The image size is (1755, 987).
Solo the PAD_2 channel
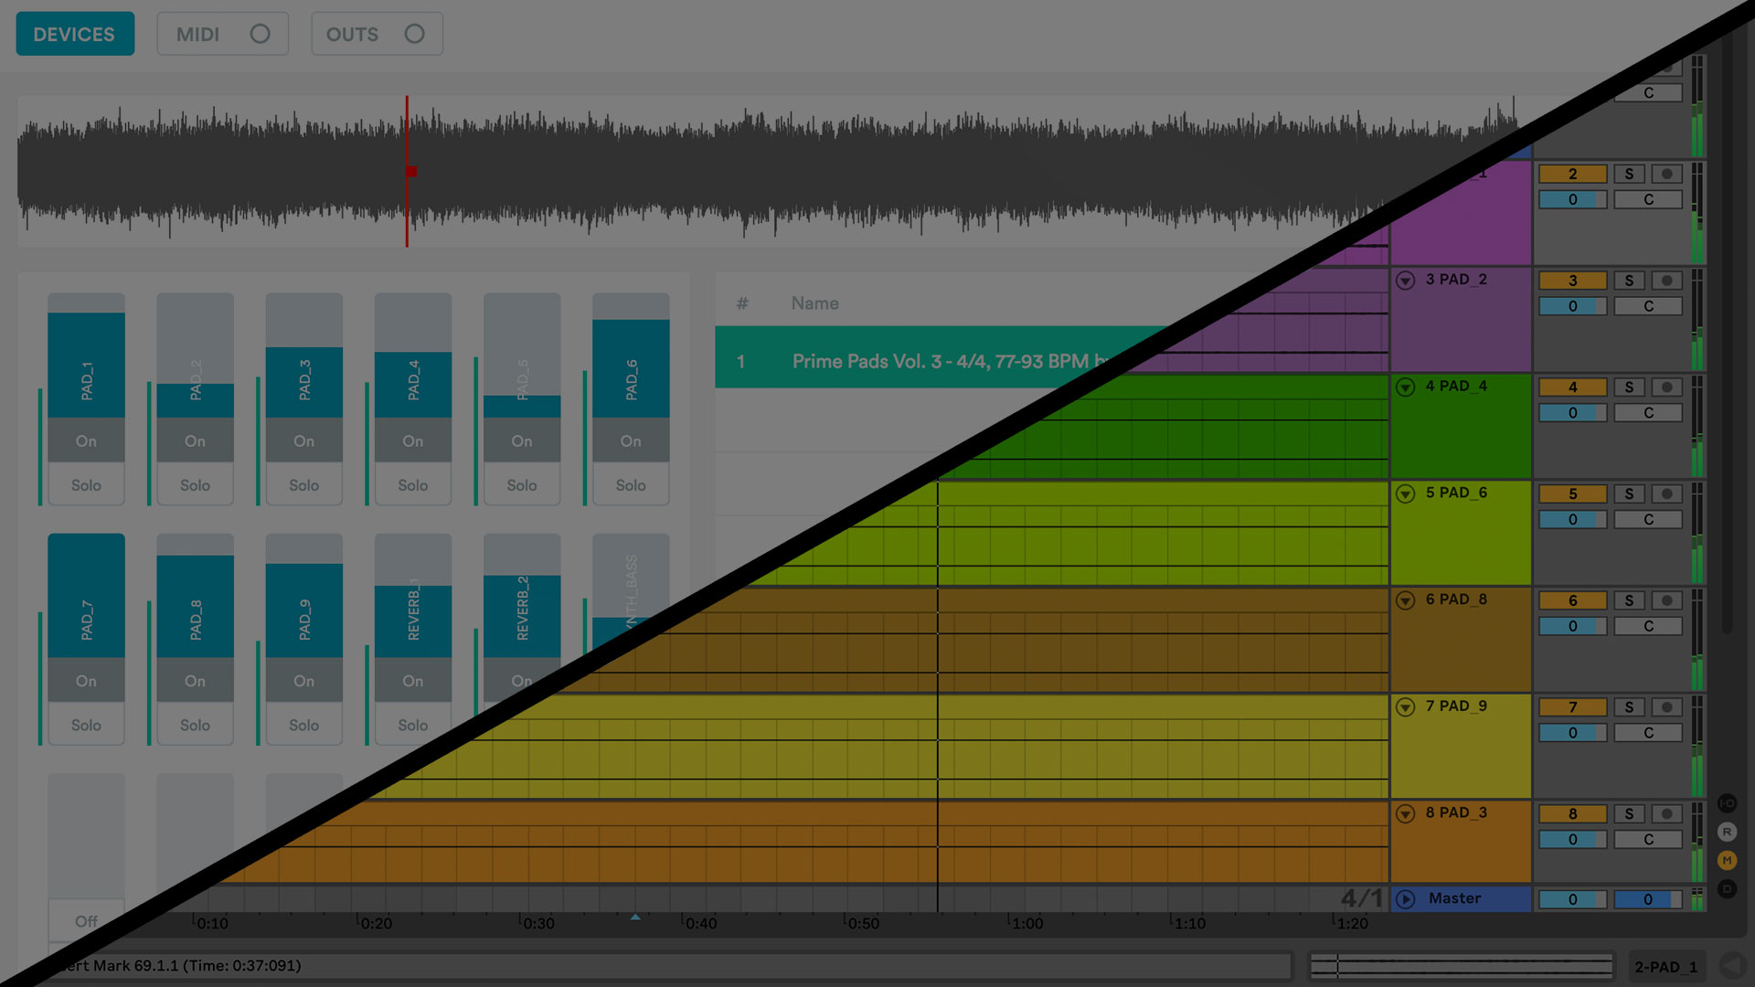[195, 484]
